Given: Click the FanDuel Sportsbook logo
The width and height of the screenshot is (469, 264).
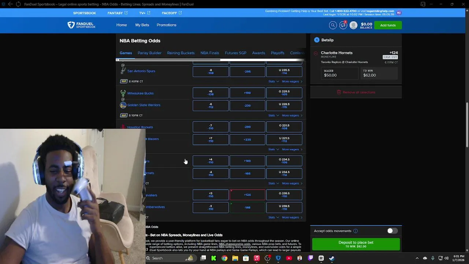Looking at the screenshot, I should 81,25.
